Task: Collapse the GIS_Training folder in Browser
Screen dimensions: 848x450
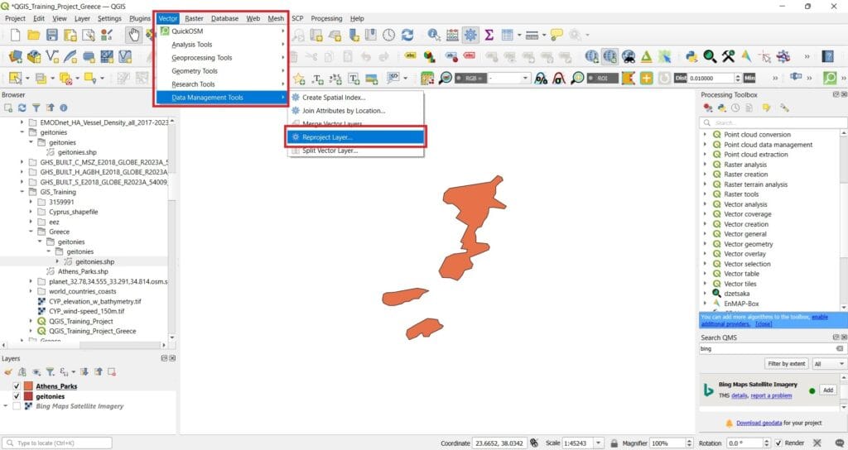Action: pyautogui.click(x=22, y=192)
